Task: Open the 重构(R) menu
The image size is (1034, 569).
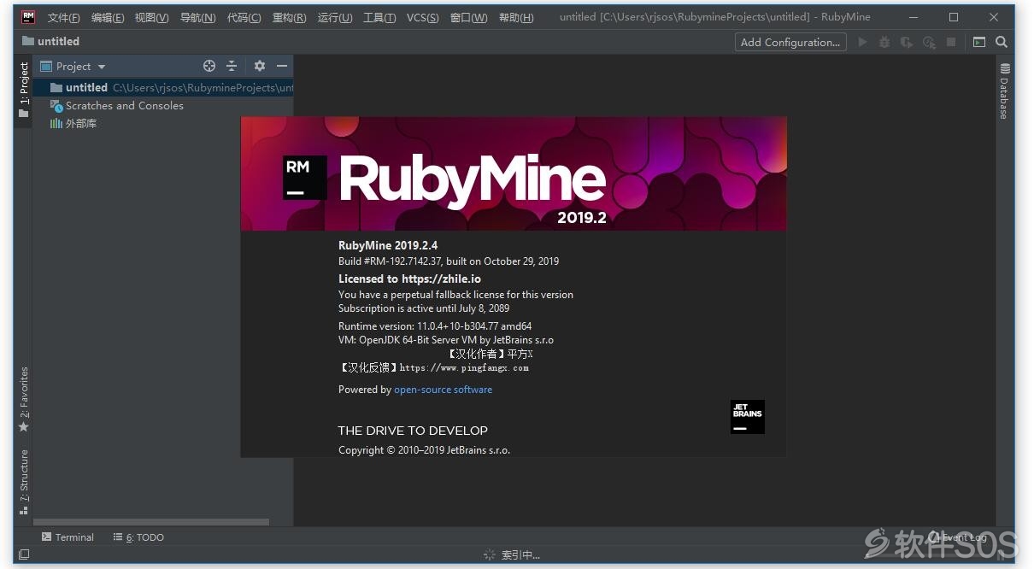Action: [290, 17]
